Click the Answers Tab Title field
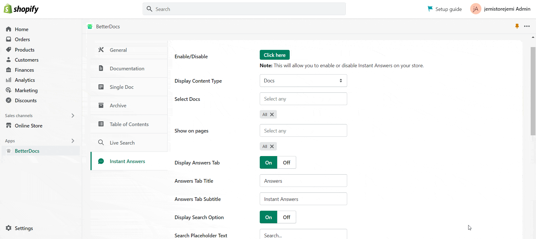This screenshot has width=536, height=239. (x=303, y=181)
